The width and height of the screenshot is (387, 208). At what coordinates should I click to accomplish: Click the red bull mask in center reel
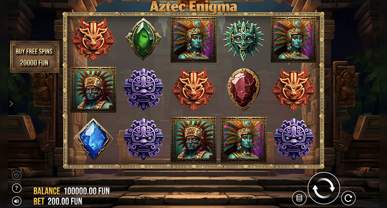click(x=193, y=90)
